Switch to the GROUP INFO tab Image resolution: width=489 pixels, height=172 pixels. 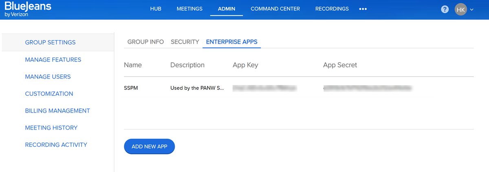pyautogui.click(x=145, y=42)
